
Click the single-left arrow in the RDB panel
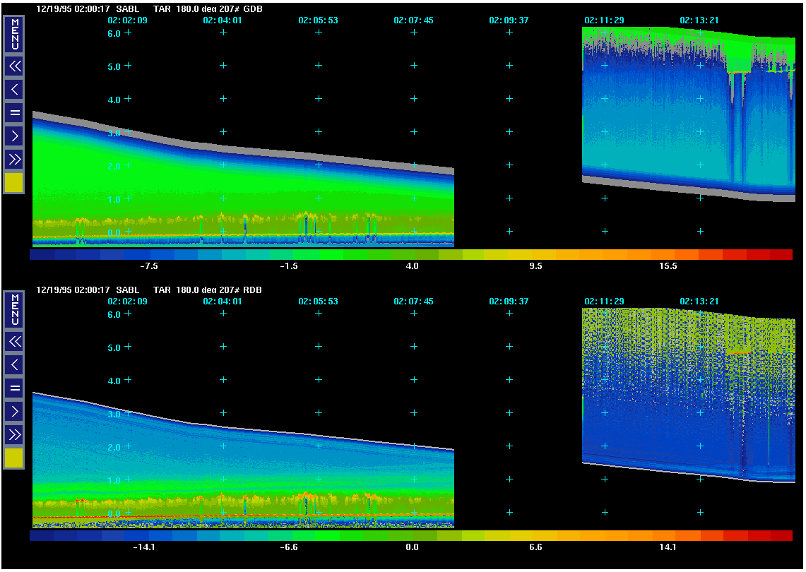(14, 364)
